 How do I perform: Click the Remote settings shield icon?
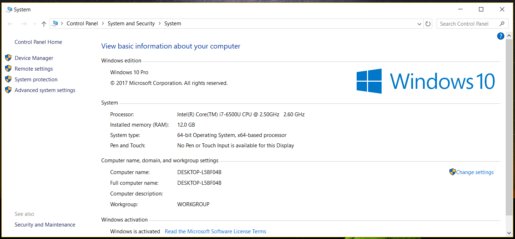point(8,68)
